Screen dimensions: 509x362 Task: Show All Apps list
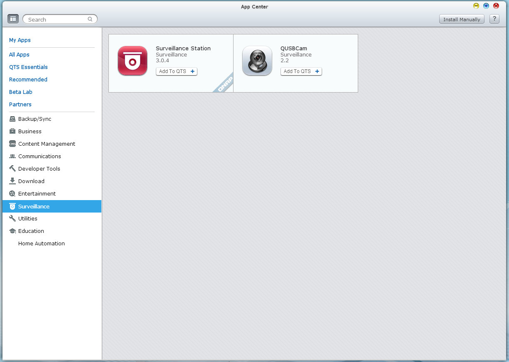(19, 55)
